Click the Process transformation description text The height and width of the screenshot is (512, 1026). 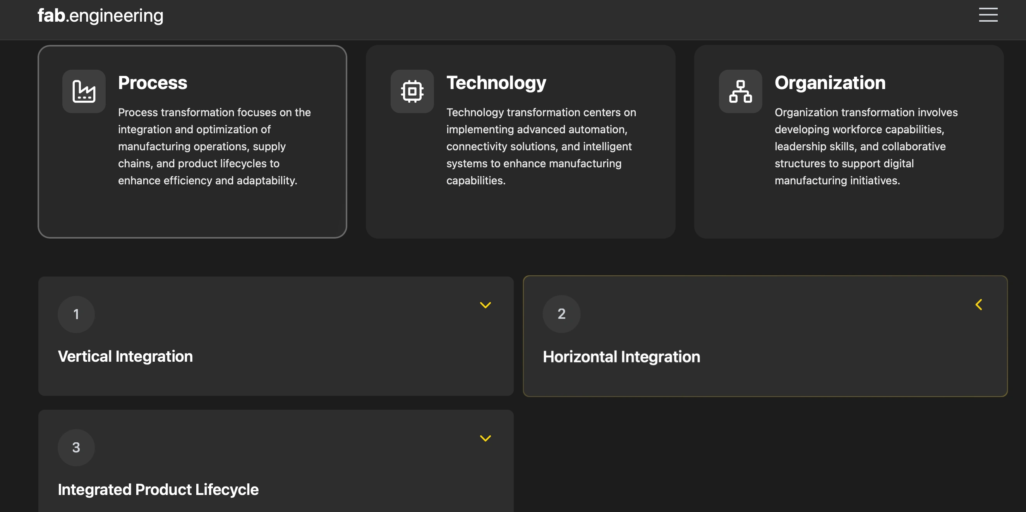(x=214, y=146)
